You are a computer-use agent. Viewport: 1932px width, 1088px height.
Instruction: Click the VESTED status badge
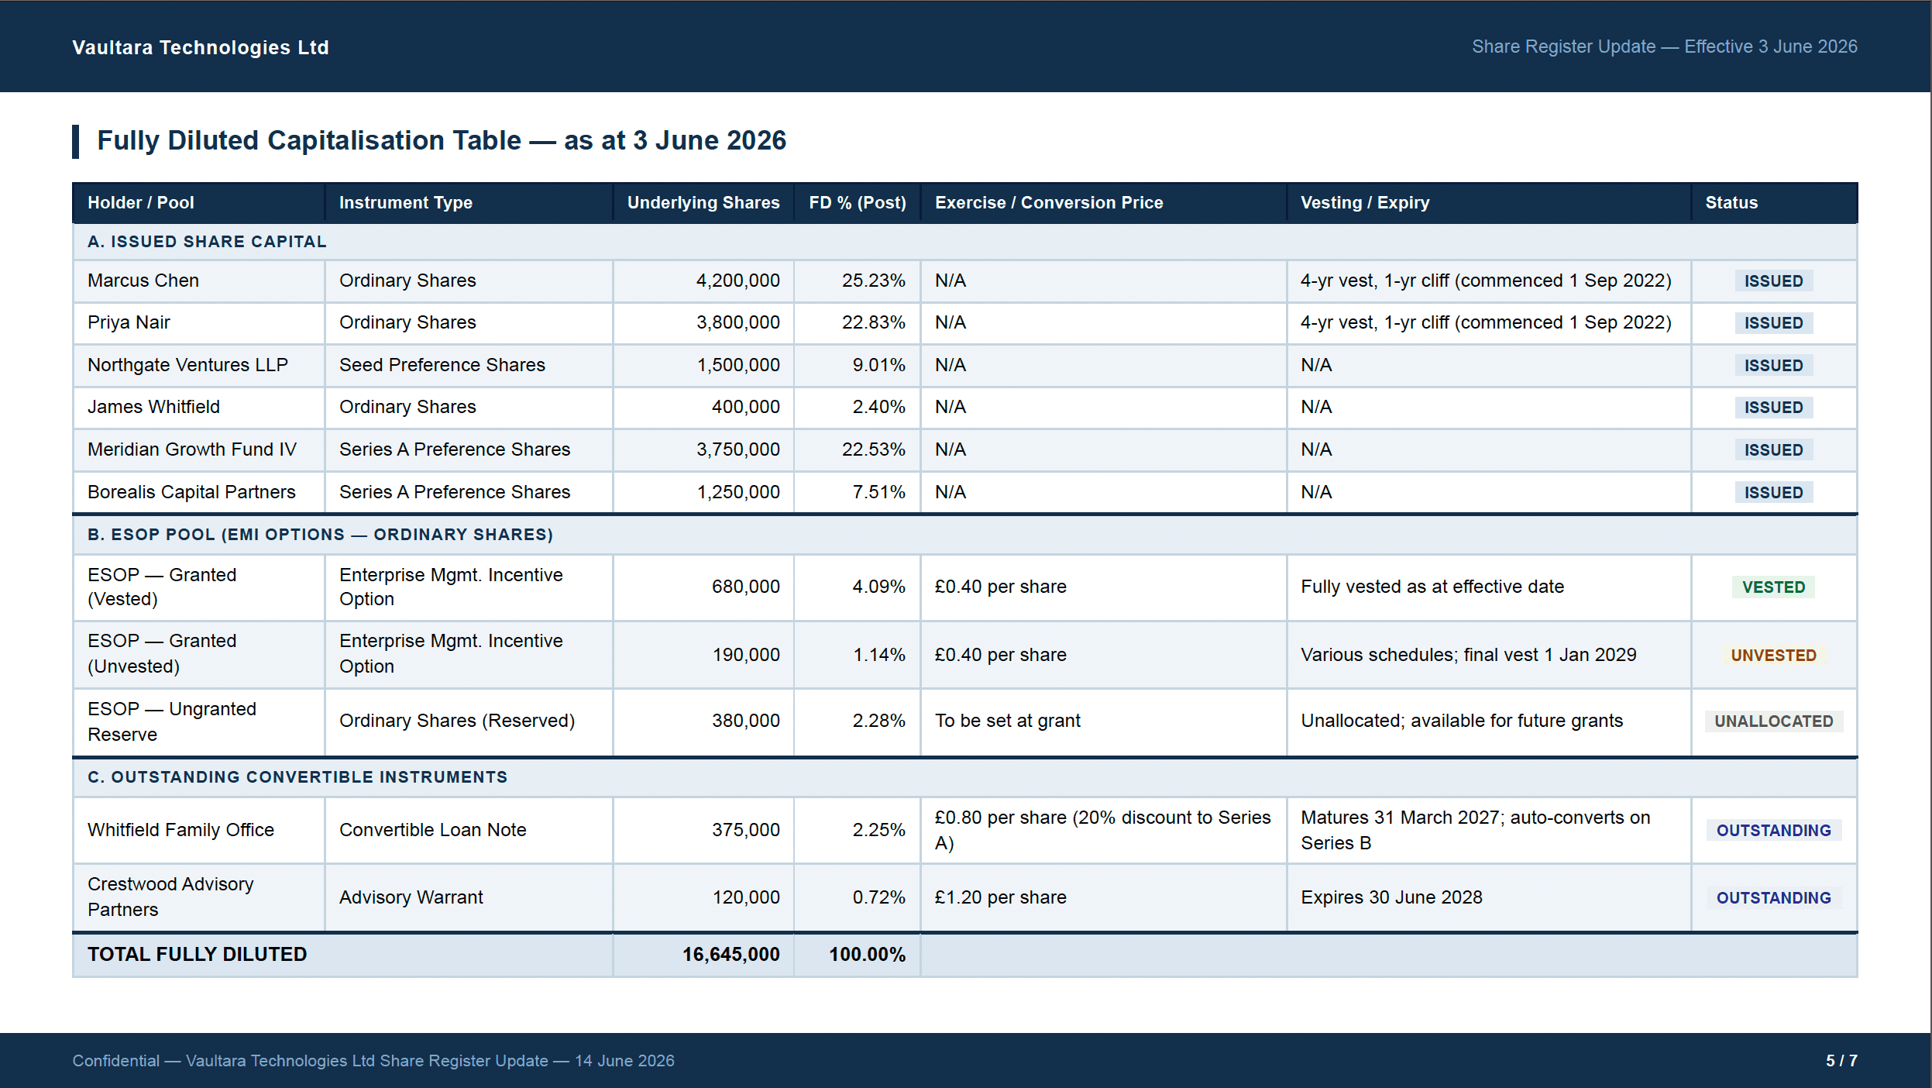tap(1773, 587)
